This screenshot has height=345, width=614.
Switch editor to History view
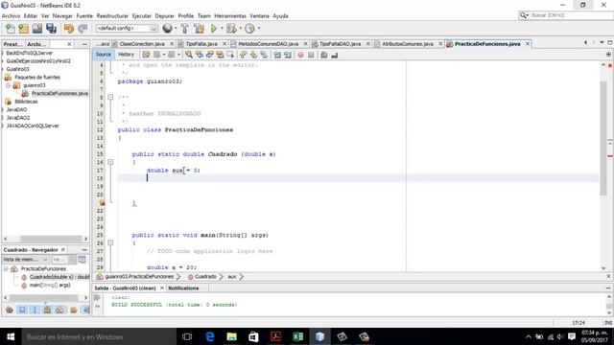tap(126, 55)
